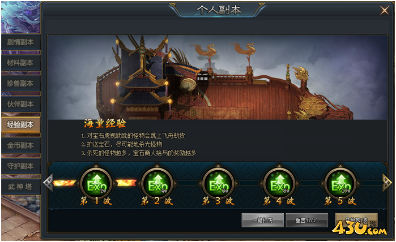Switch to the 材料副本 tab
Viewport: 396px width, 242px height.
click(20, 63)
